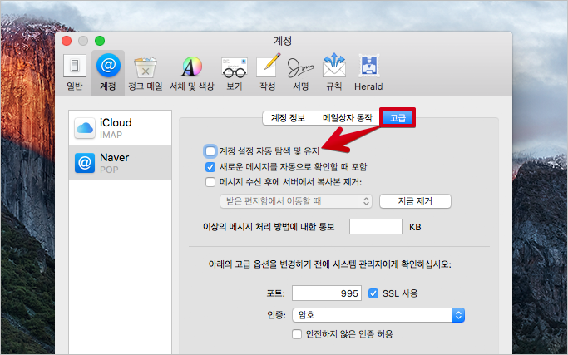Open the 인증 dropdown set to 암호

378,315
